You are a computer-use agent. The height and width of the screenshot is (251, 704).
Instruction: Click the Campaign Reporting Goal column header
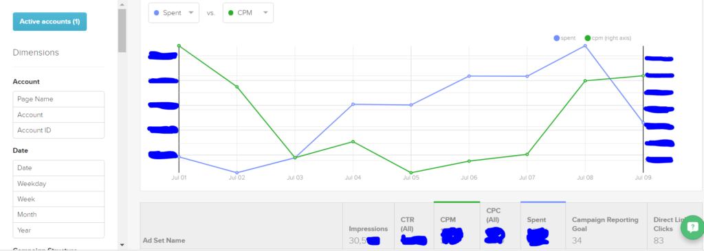click(x=605, y=224)
